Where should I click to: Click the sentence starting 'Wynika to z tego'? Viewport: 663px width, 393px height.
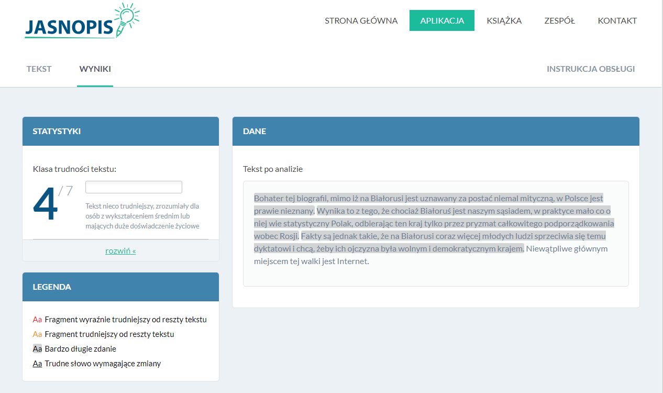(x=434, y=223)
